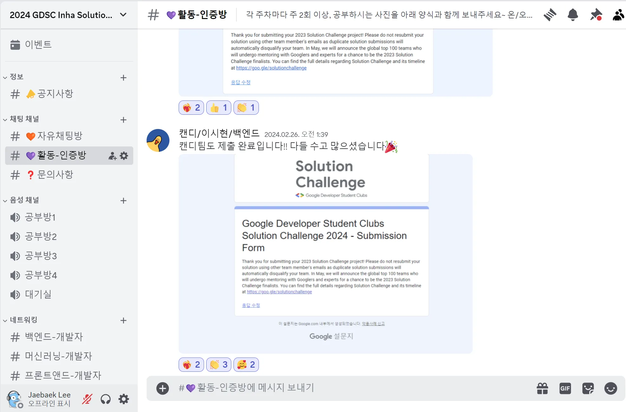Open the 자유채팅방 channel
This screenshot has height=412, width=626.
pyautogui.click(x=69, y=136)
